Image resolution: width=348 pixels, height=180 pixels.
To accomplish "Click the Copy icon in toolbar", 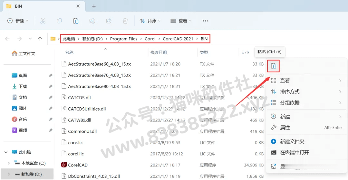I will click(59, 21).
